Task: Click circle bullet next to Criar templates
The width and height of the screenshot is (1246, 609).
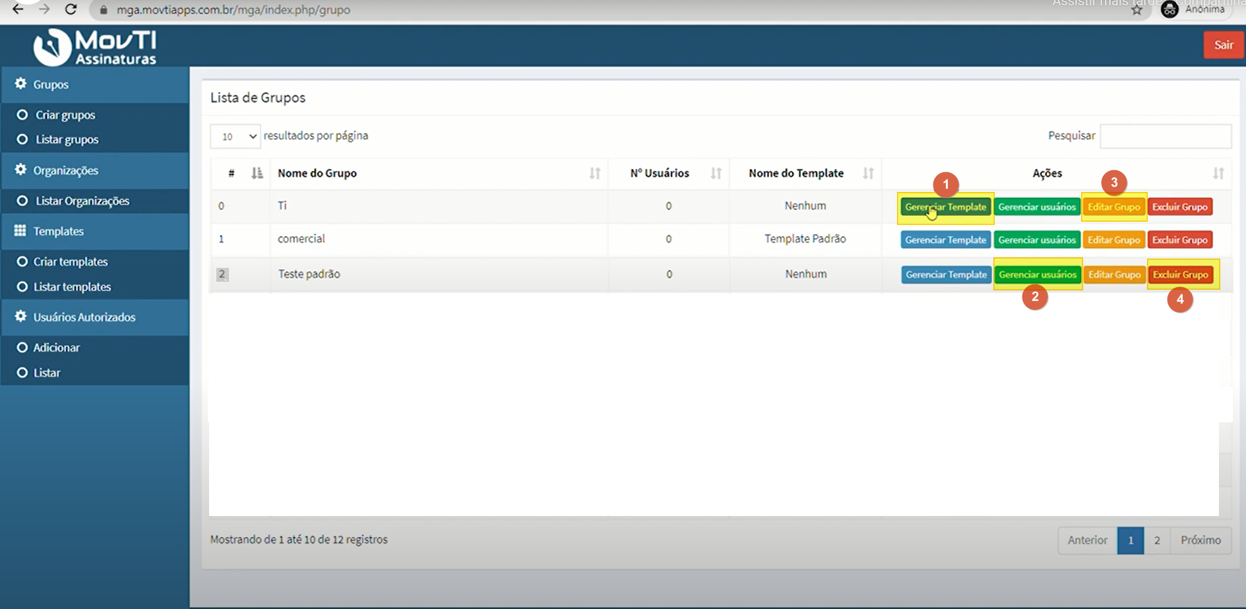Action: [x=22, y=261]
